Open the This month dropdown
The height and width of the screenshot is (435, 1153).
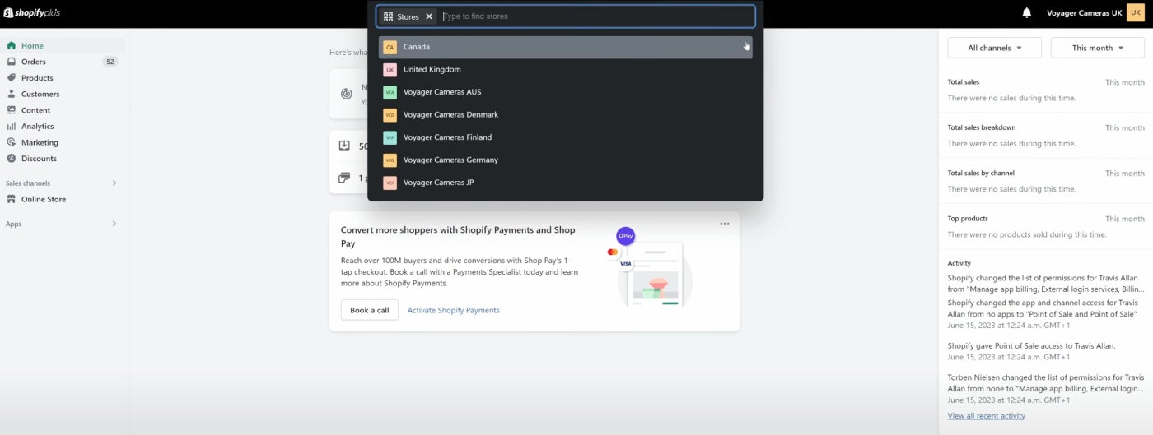(1097, 48)
